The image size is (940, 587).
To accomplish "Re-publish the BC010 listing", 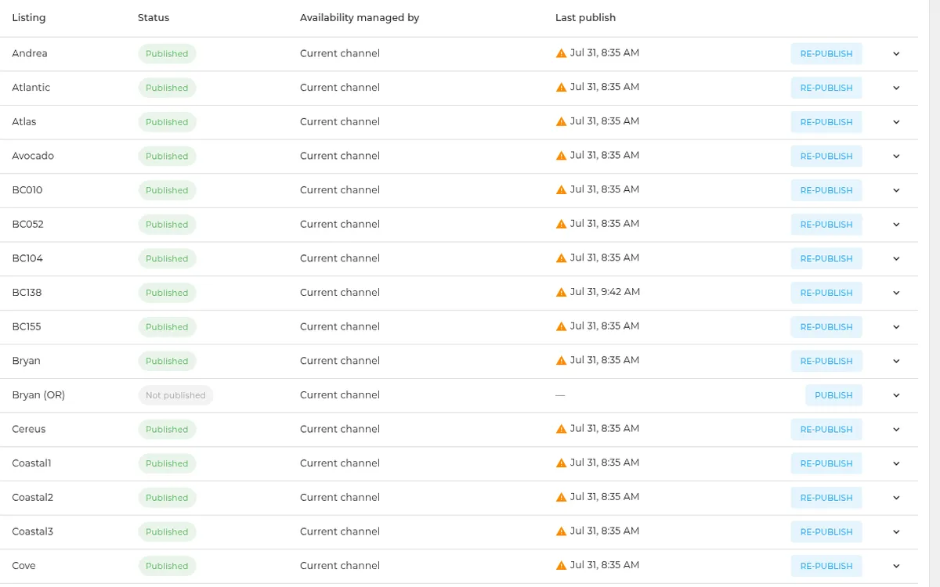I will pyautogui.click(x=826, y=190).
